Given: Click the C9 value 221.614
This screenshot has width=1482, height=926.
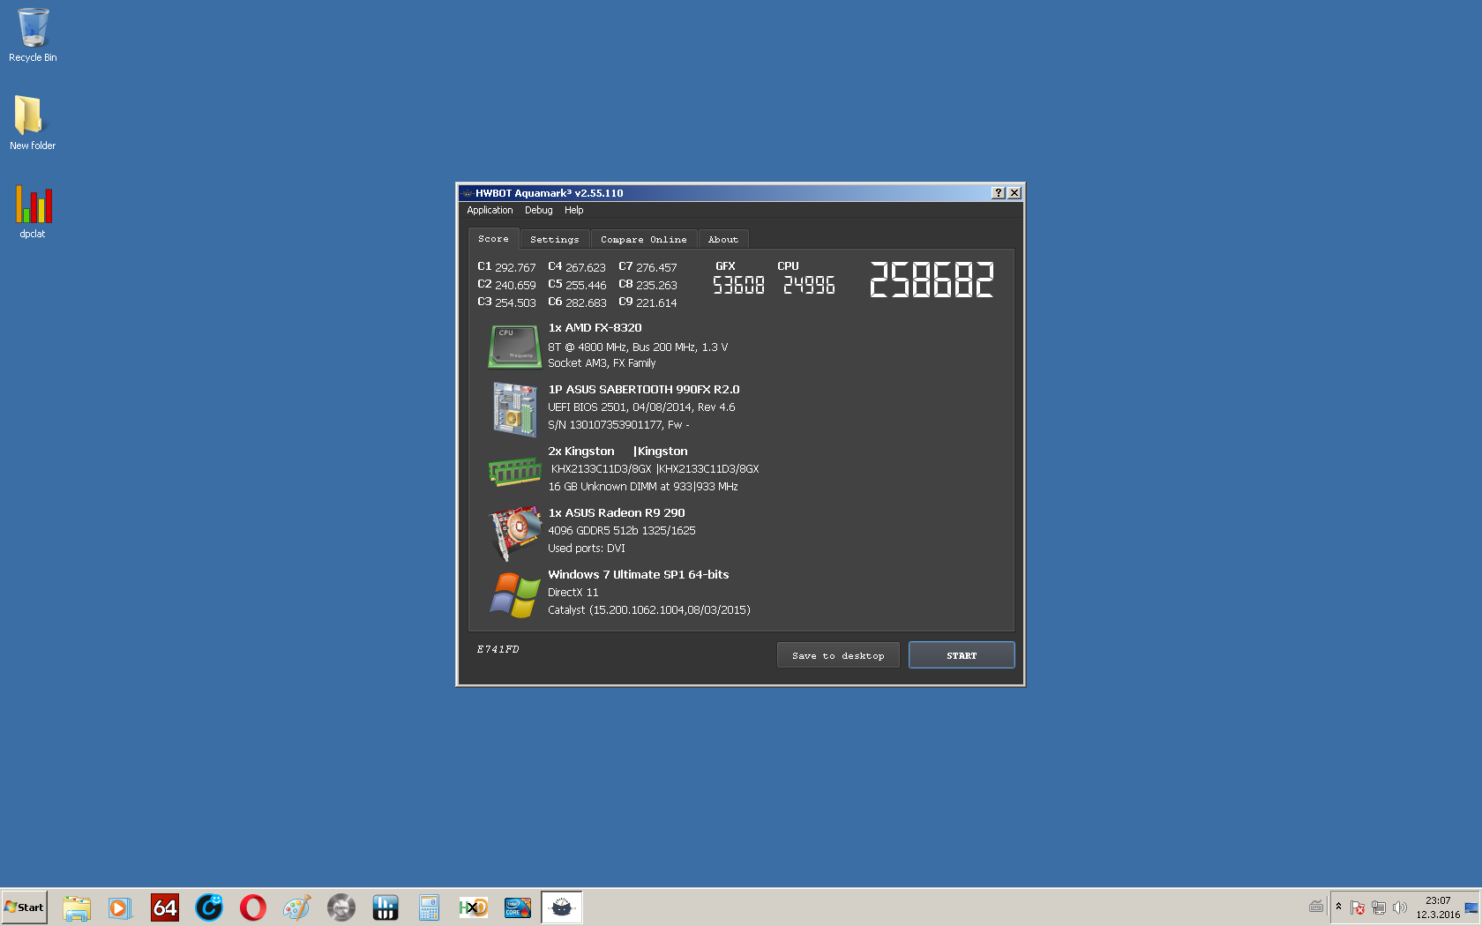Looking at the screenshot, I should (656, 302).
